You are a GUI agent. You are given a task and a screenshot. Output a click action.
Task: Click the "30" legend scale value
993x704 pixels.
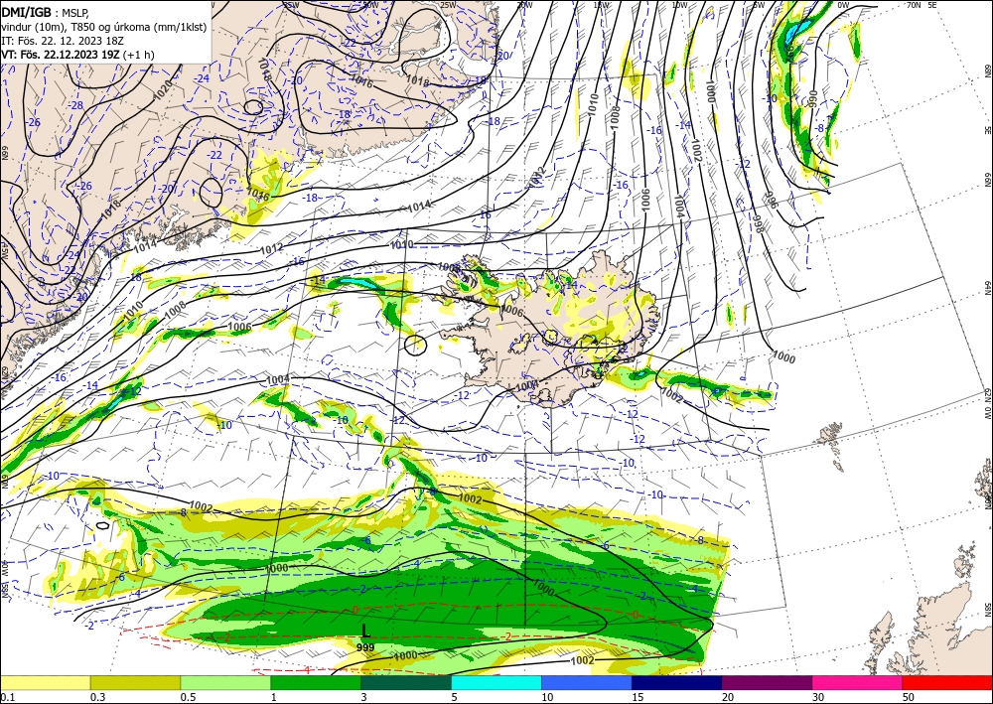click(818, 697)
